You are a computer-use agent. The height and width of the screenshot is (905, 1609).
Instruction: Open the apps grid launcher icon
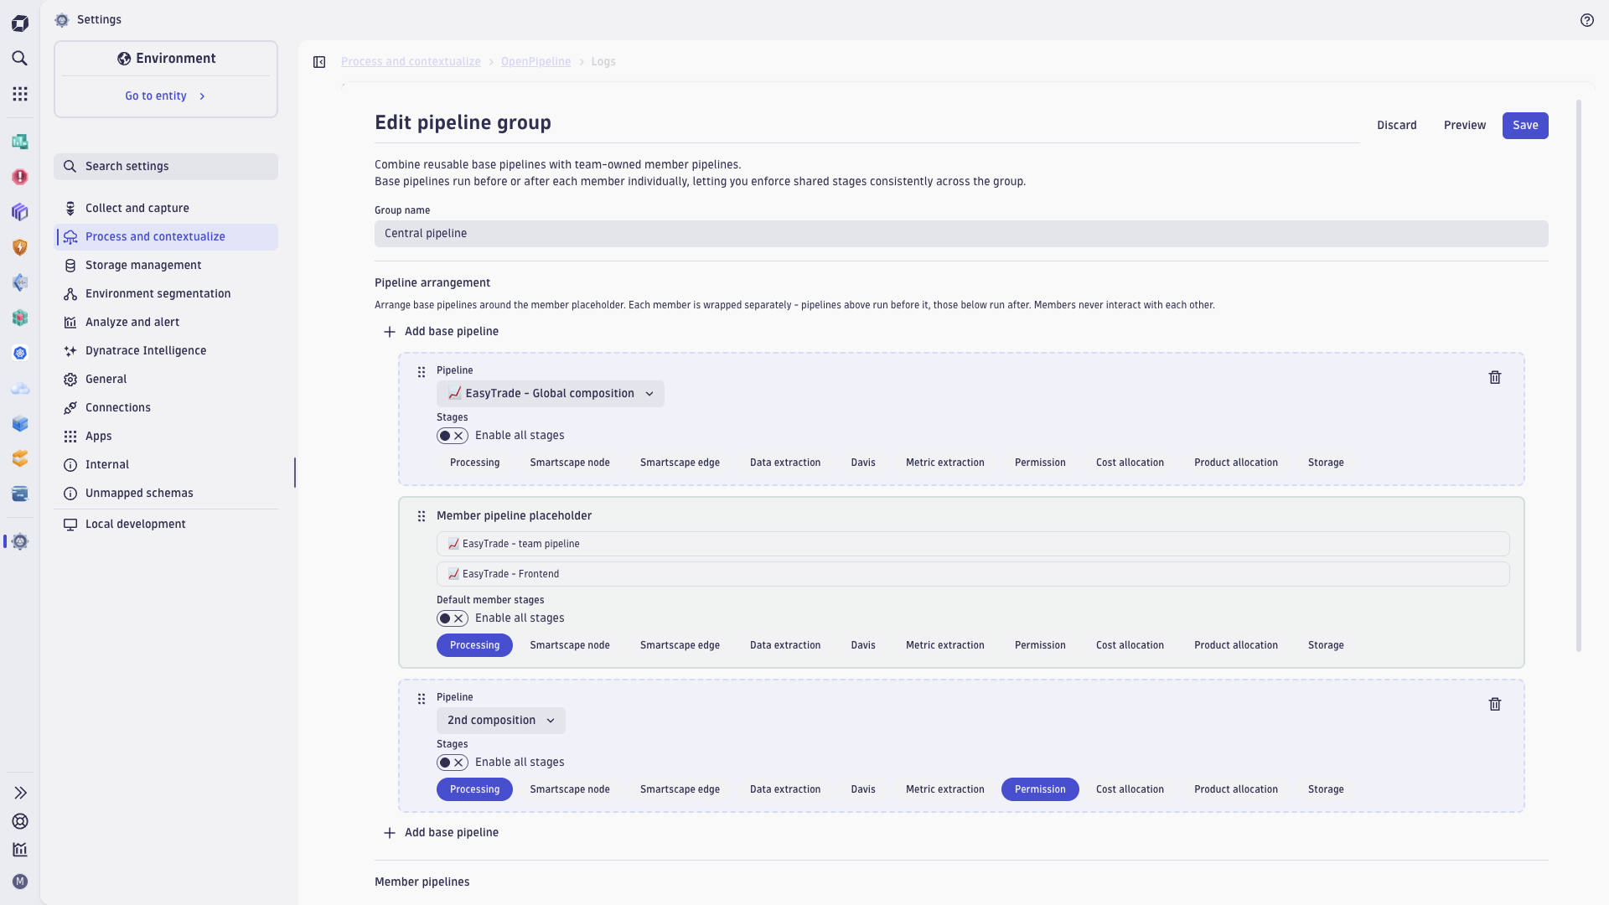click(x=20, y=94)
